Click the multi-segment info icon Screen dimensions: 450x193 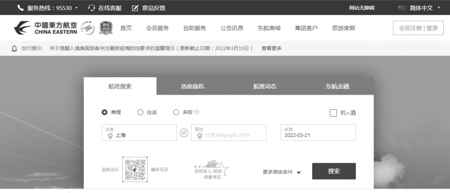pos(197,112)
